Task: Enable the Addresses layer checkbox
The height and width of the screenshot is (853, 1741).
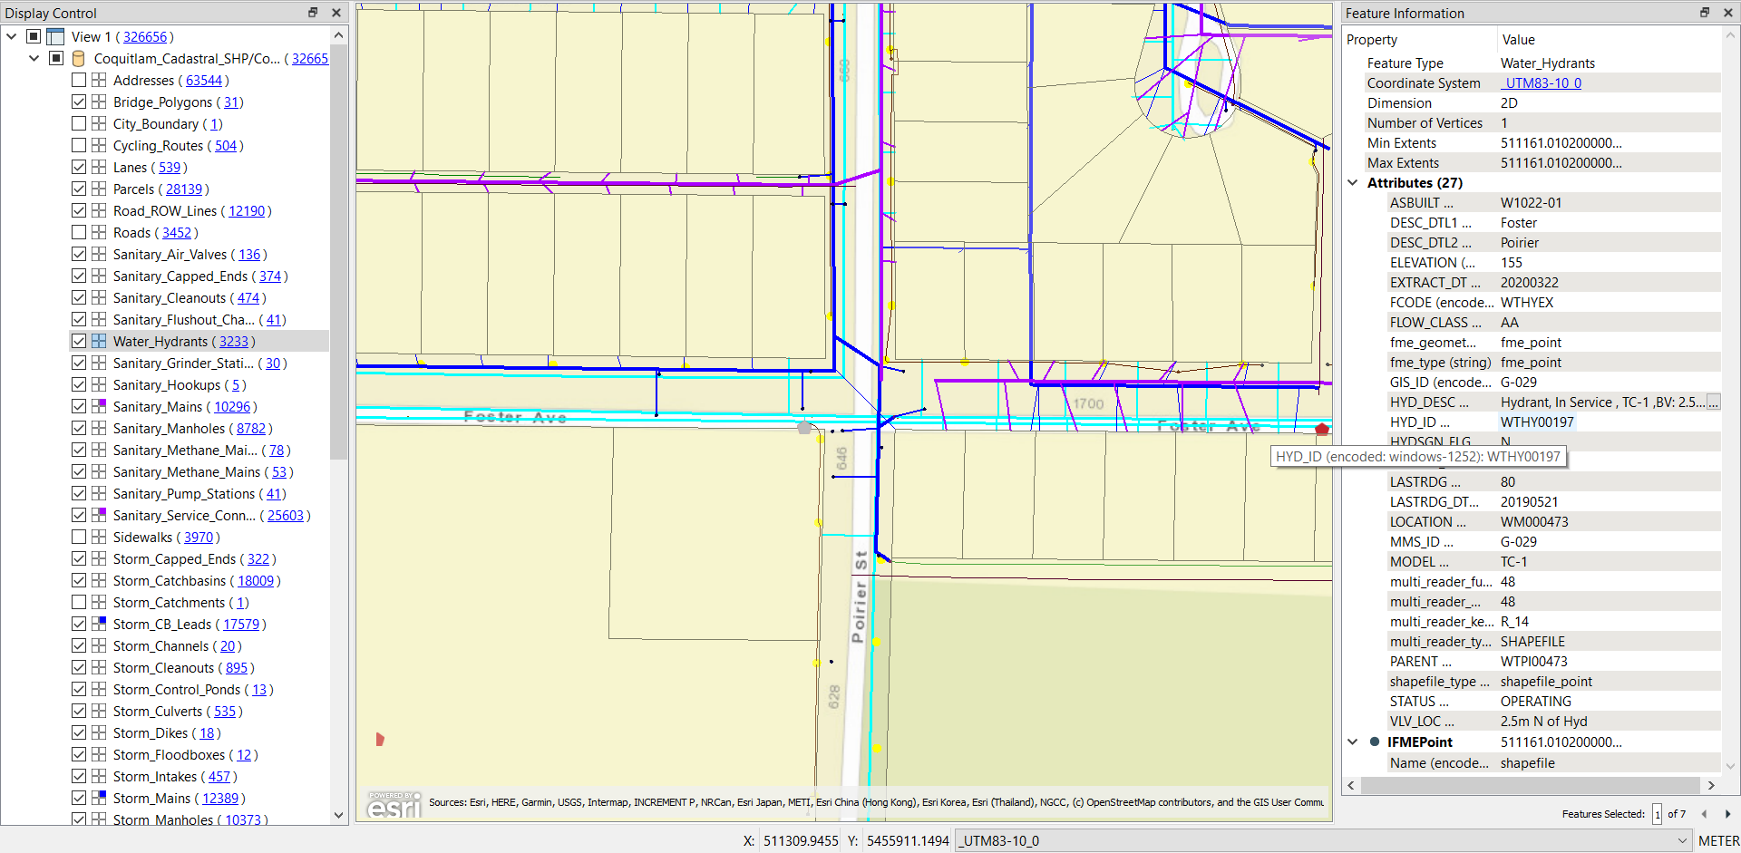Action: click(79, 80)
